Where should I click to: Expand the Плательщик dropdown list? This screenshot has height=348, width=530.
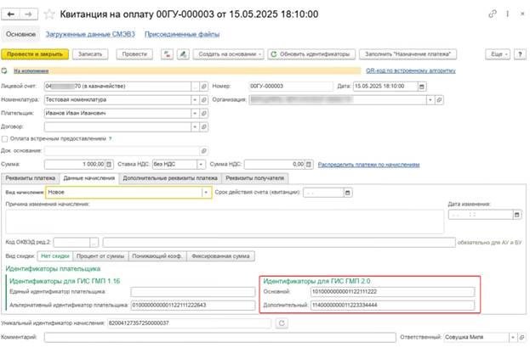point(195,113)
